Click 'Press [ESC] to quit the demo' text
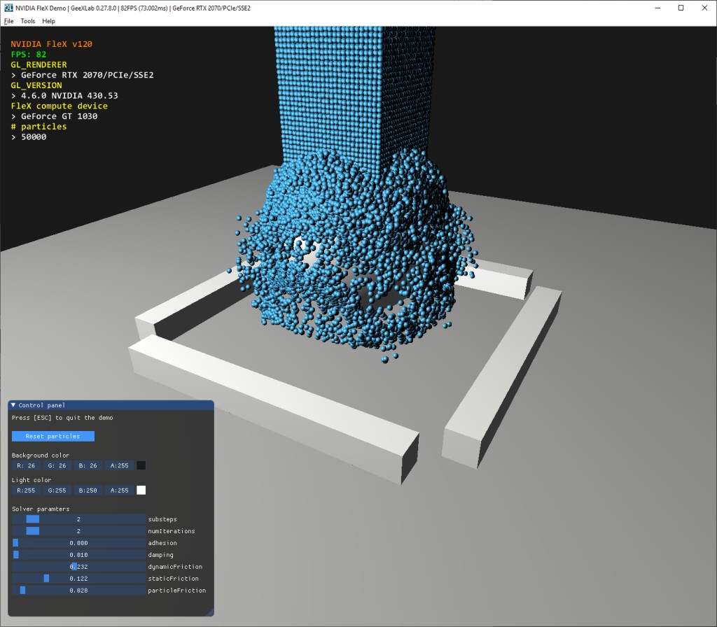This screenshot has height=627, width=717. coord(62,418)
